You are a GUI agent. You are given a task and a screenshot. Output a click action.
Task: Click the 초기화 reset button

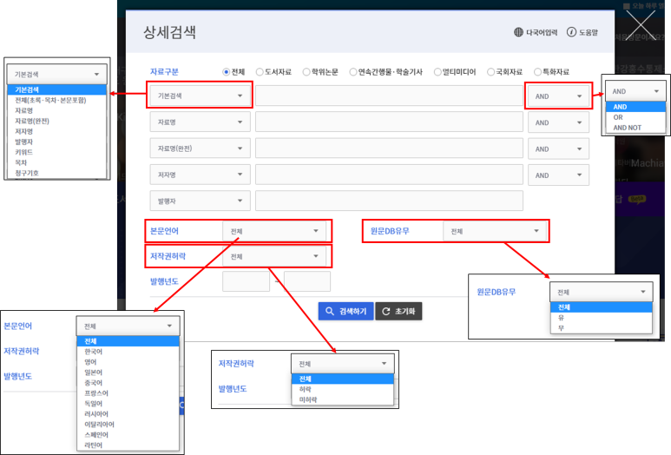[x=398, y=311]
